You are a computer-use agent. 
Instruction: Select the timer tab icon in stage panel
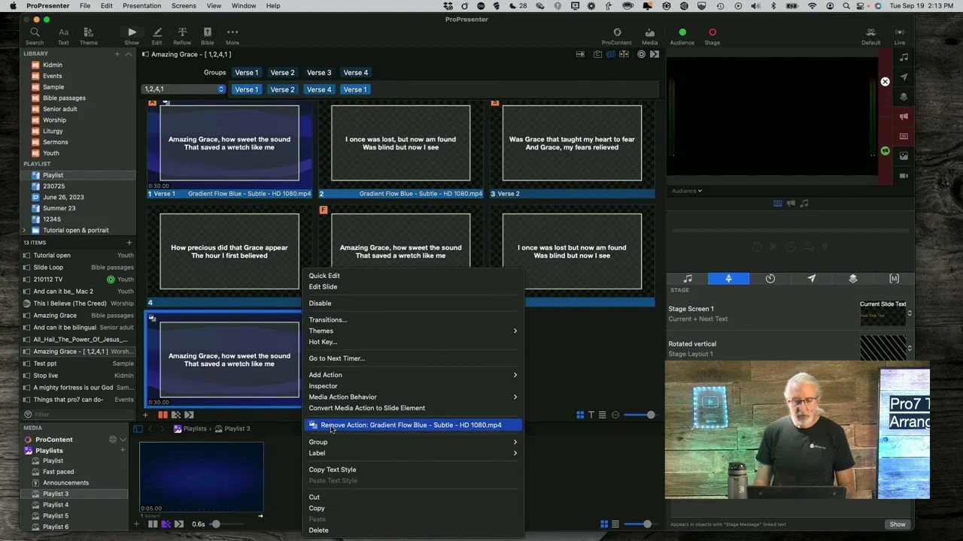tap(770, 279)
